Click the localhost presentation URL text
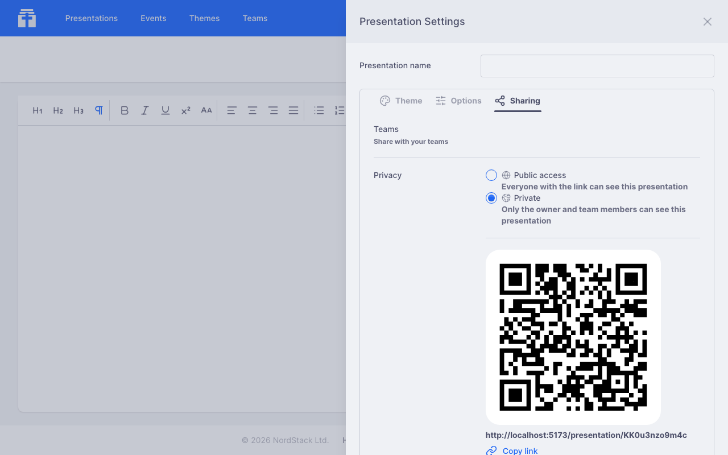This screenshot has height=455, width=728. pos(586,435)
